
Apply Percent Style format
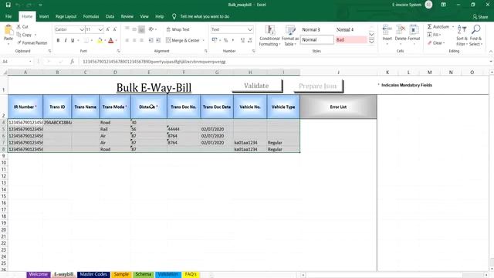[225, 40]
